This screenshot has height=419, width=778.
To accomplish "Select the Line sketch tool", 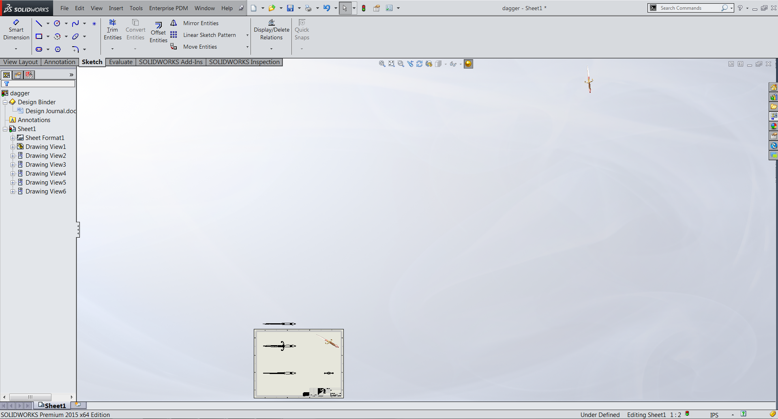I will tap(39, 24).
